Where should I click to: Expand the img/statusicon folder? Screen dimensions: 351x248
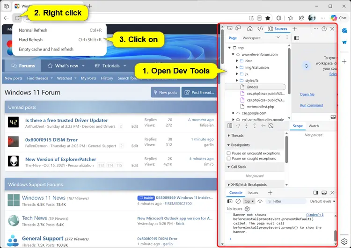coord(237,67)
